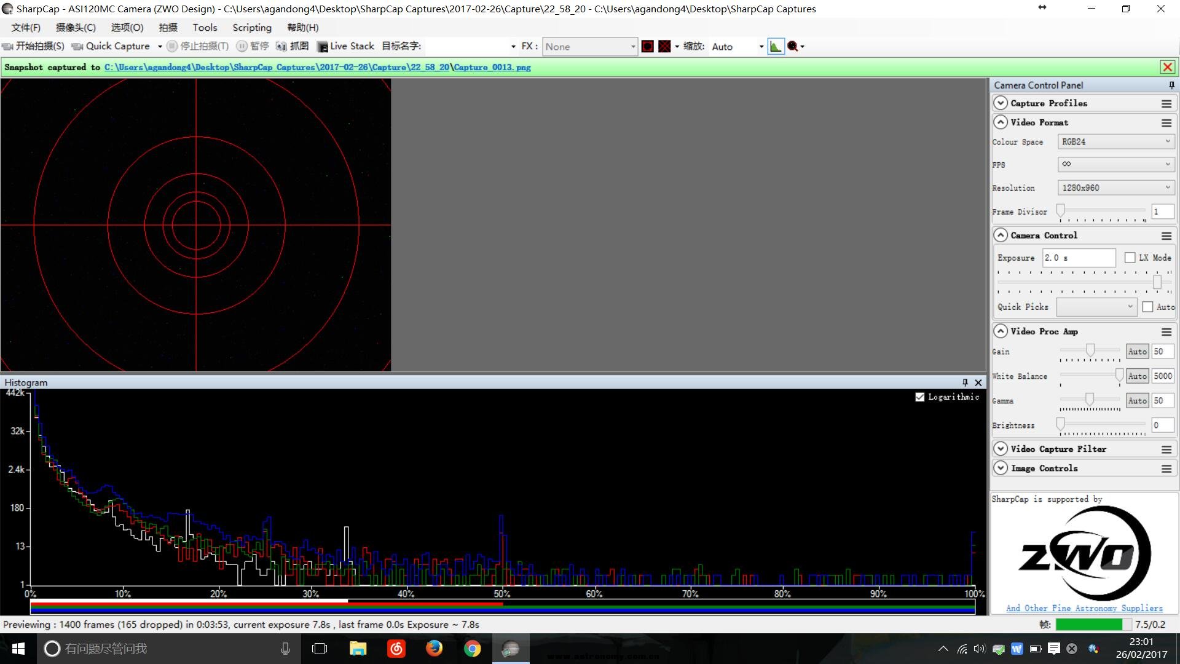The width and height of the screenshot is (1180, 664).
Task: Open the FX None dropdown
Action: [589, 47]
